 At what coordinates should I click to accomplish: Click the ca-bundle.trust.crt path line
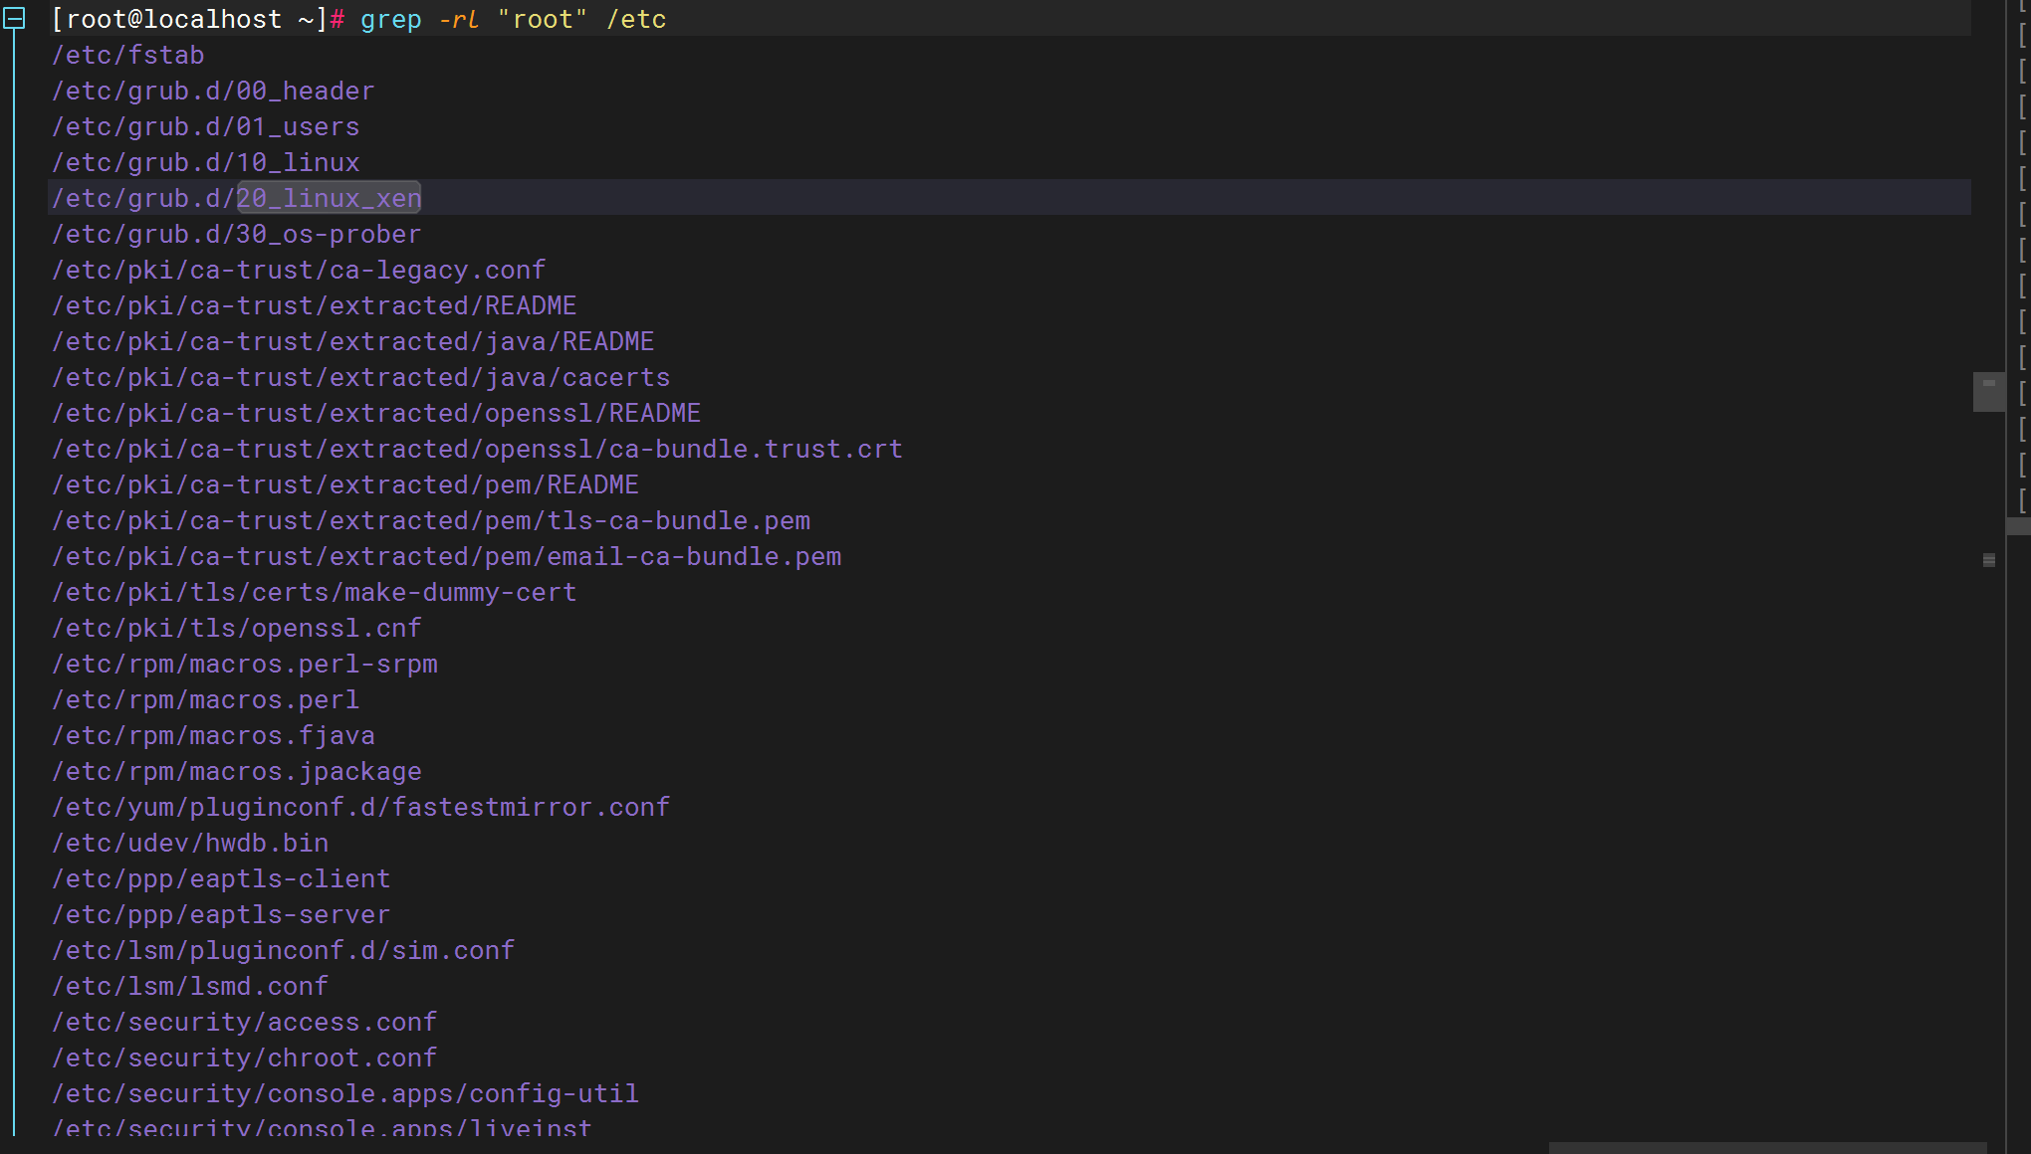477,449
